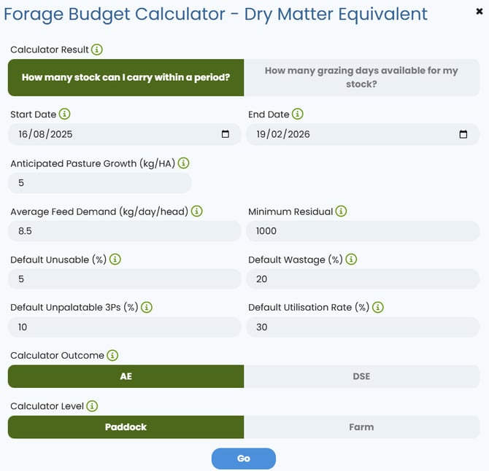489x471 pixels.
Task: Open End Date calendar picker
Action: pyautogui.click(x=463, y=134)
